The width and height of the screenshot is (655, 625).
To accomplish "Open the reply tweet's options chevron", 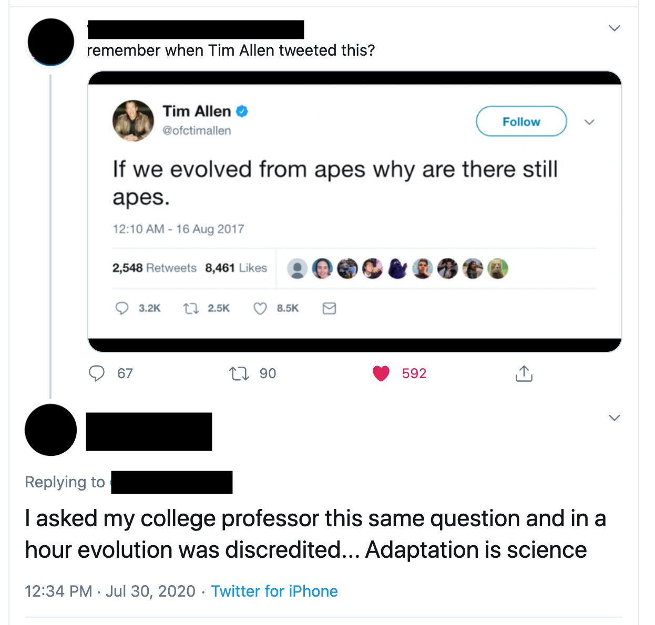I will coord(614,418).
